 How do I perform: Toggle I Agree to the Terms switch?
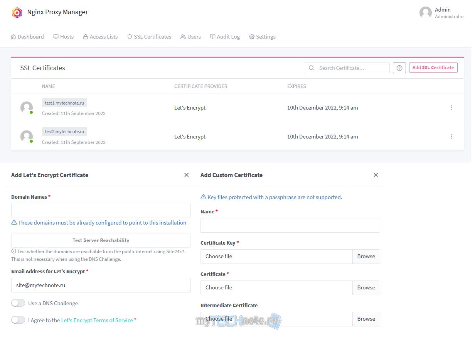[x=18, y=320]
